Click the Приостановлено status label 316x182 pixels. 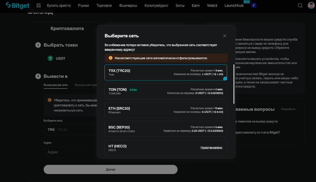click(x=211, y=148)
